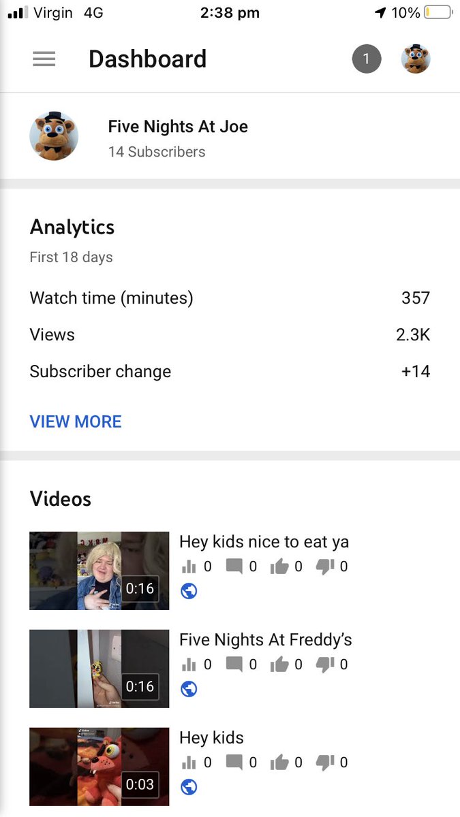Click views icon for the Hey kids video
Screen dimensions: 460x817
[x=189, y=763]
